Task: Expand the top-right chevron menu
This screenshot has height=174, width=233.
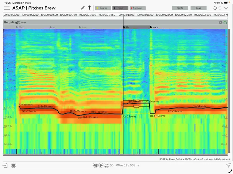Action: coord(226,8)
